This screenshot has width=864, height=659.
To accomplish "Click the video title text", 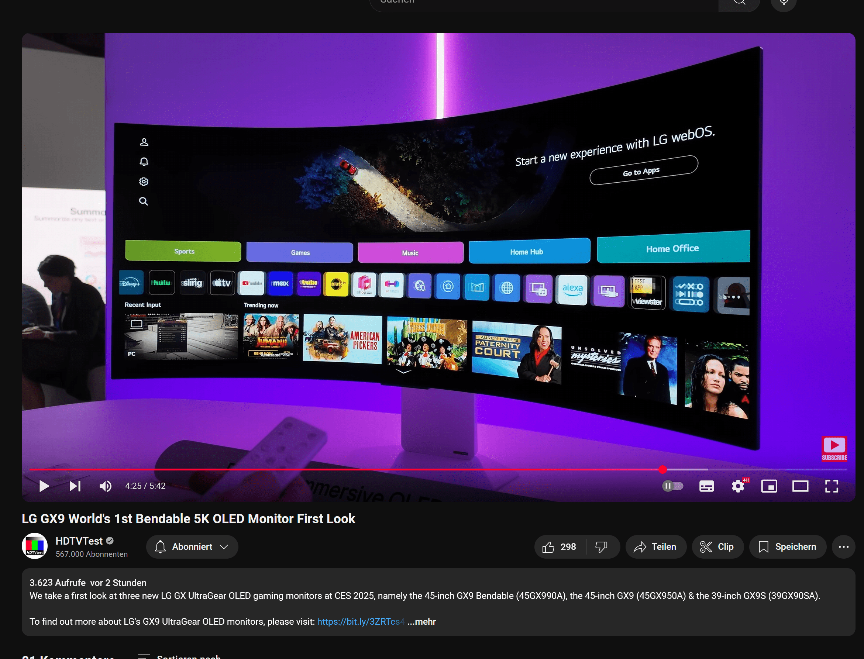I will point(188,518).
